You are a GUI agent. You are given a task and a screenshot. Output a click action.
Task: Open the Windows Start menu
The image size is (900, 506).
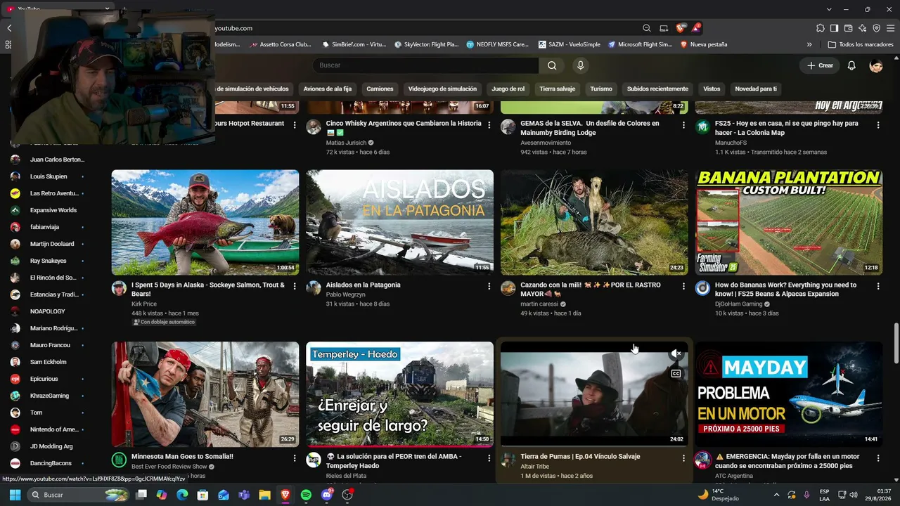pyautogui.click(x=15, y=495)
